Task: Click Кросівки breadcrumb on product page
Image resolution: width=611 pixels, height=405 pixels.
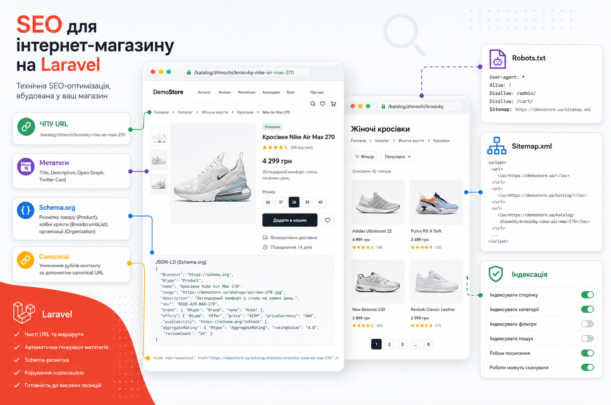Action: coord(245,112)
